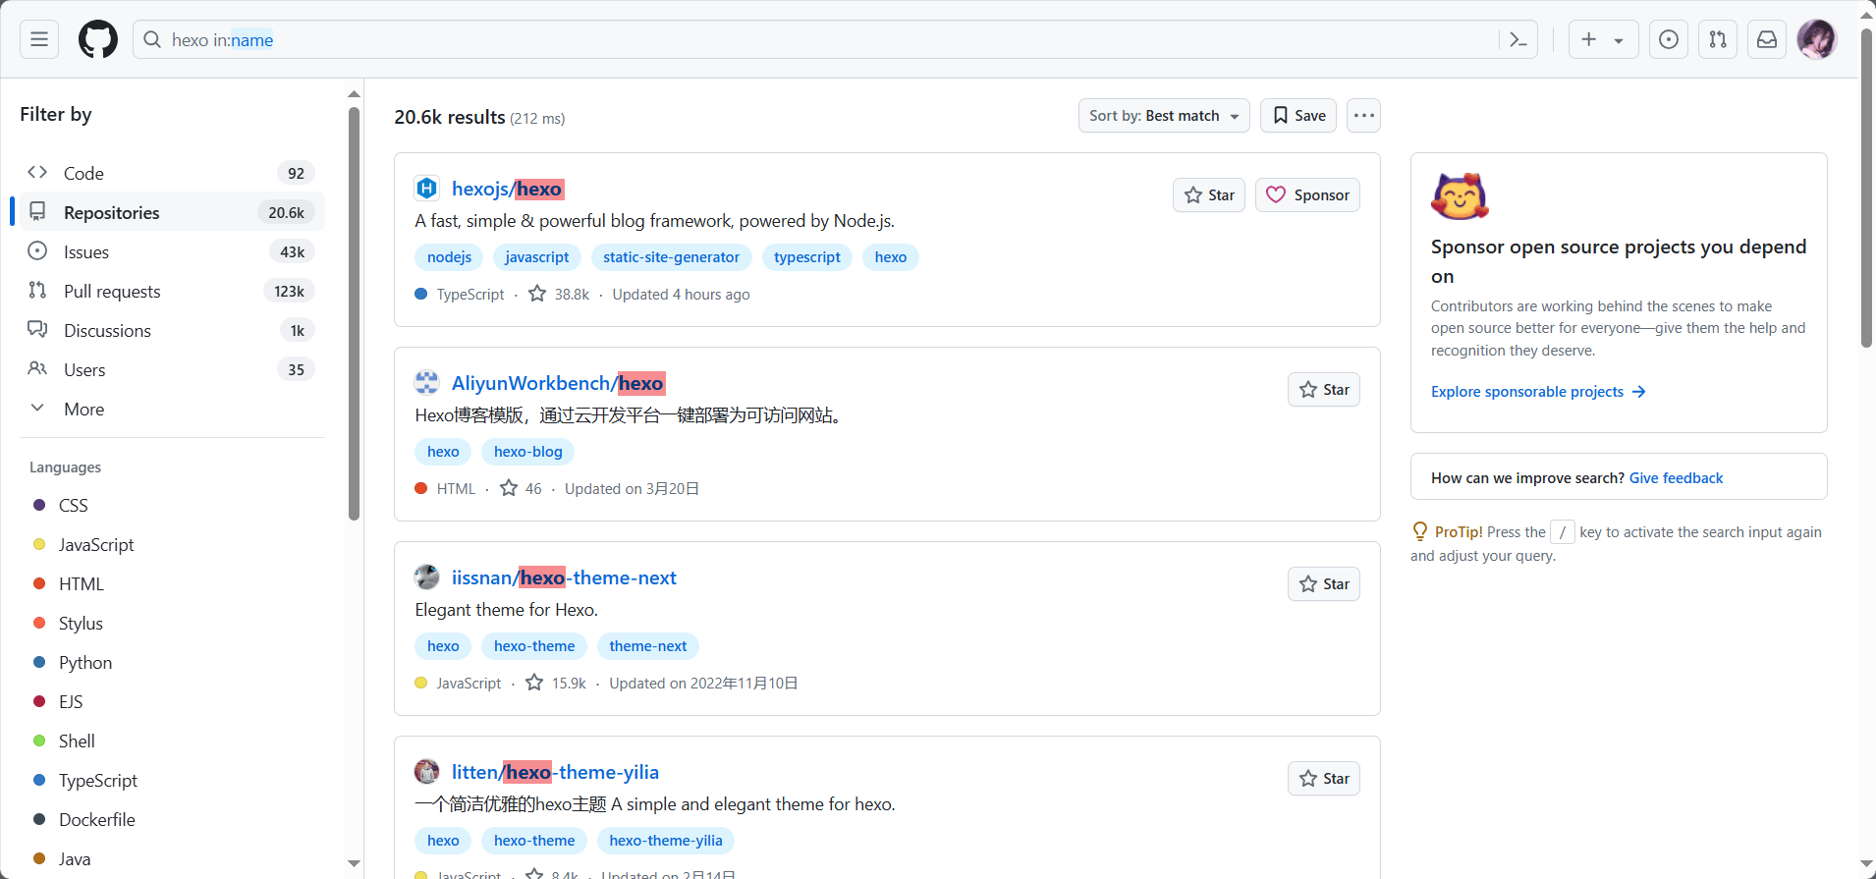The image size is (1876, 879).
Task: Open the user profile avatar menu
Action: coord(1816,39)
